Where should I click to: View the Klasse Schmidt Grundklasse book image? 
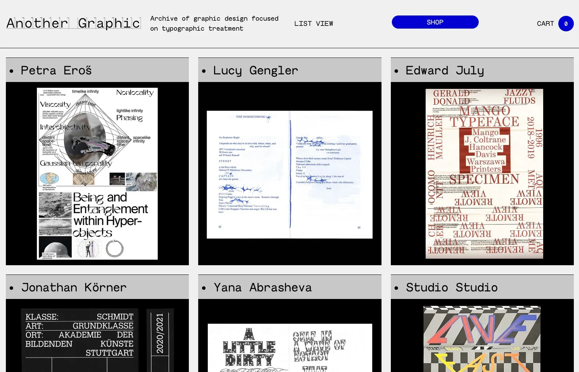(x=97, y=340)
